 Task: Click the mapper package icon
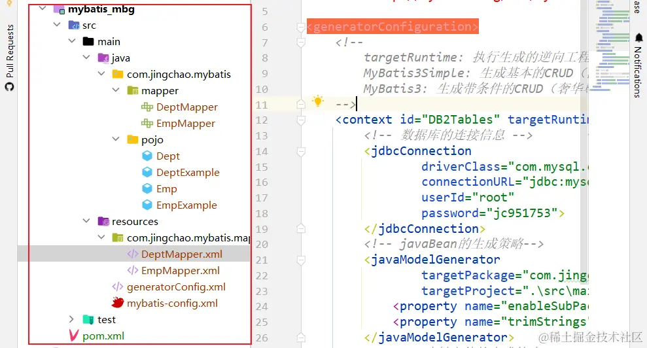[132, 90]
